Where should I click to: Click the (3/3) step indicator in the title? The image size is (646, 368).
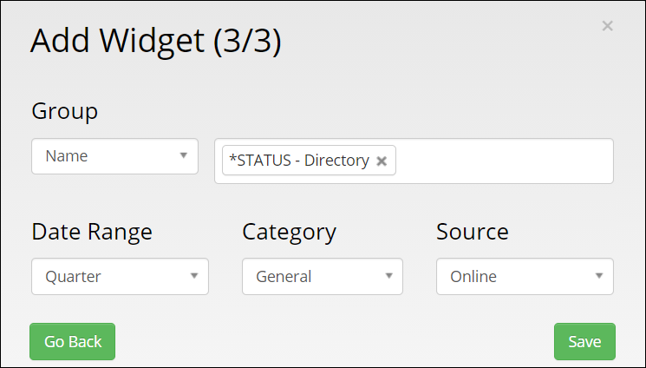click(247, 42)
